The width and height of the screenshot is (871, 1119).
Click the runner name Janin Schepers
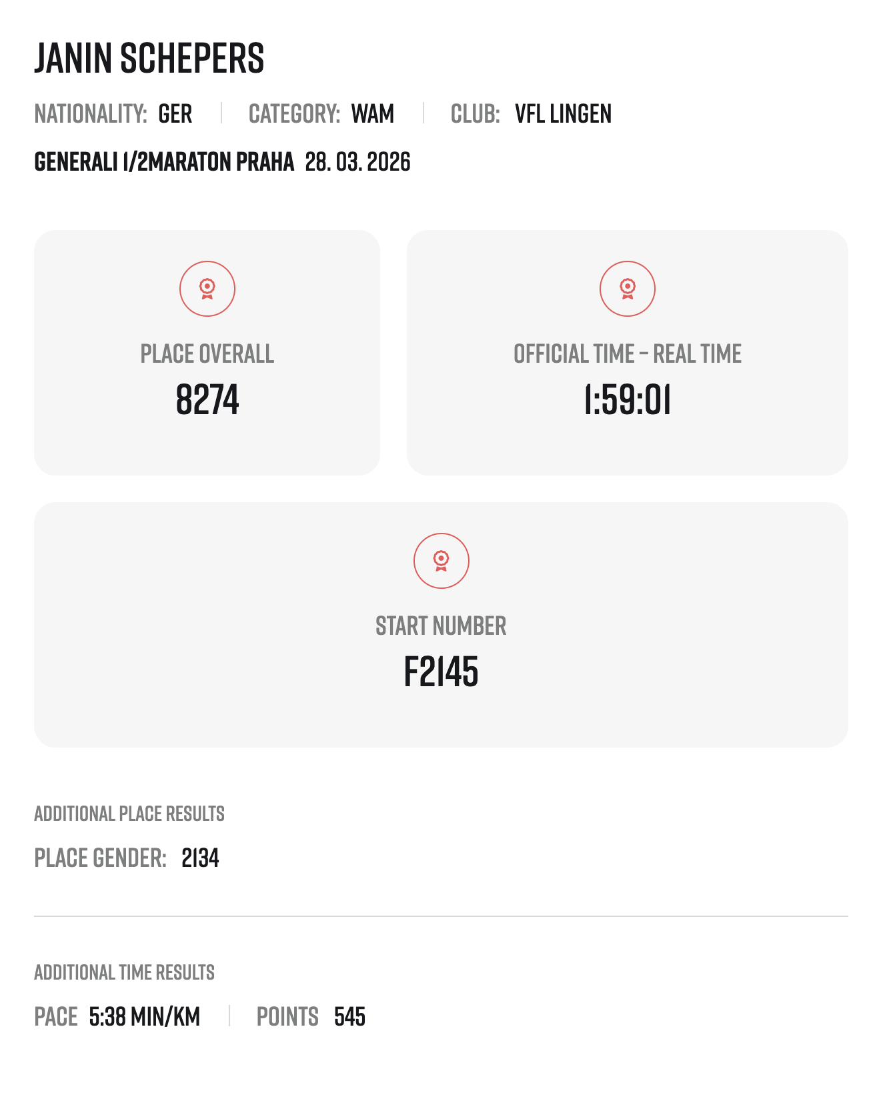(149, 58)
